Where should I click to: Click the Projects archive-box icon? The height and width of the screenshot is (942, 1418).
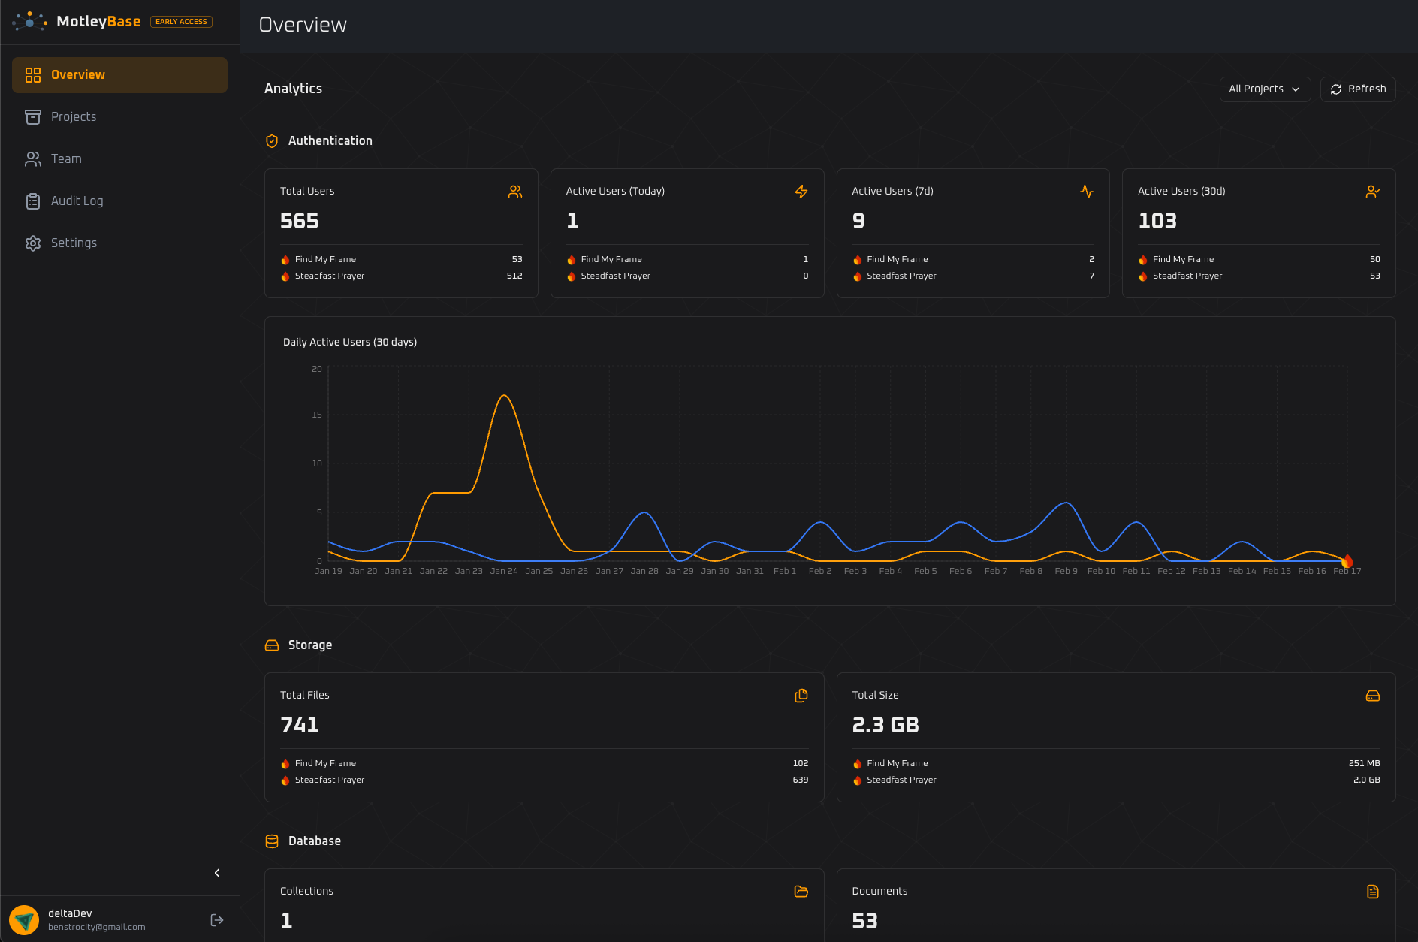click(x=33, y=116)
